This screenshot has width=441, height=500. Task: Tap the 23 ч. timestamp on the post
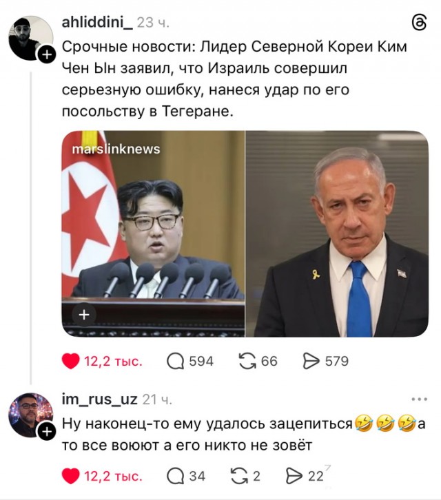[153, 23]
